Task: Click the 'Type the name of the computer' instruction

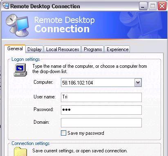Action: [90, 69]
